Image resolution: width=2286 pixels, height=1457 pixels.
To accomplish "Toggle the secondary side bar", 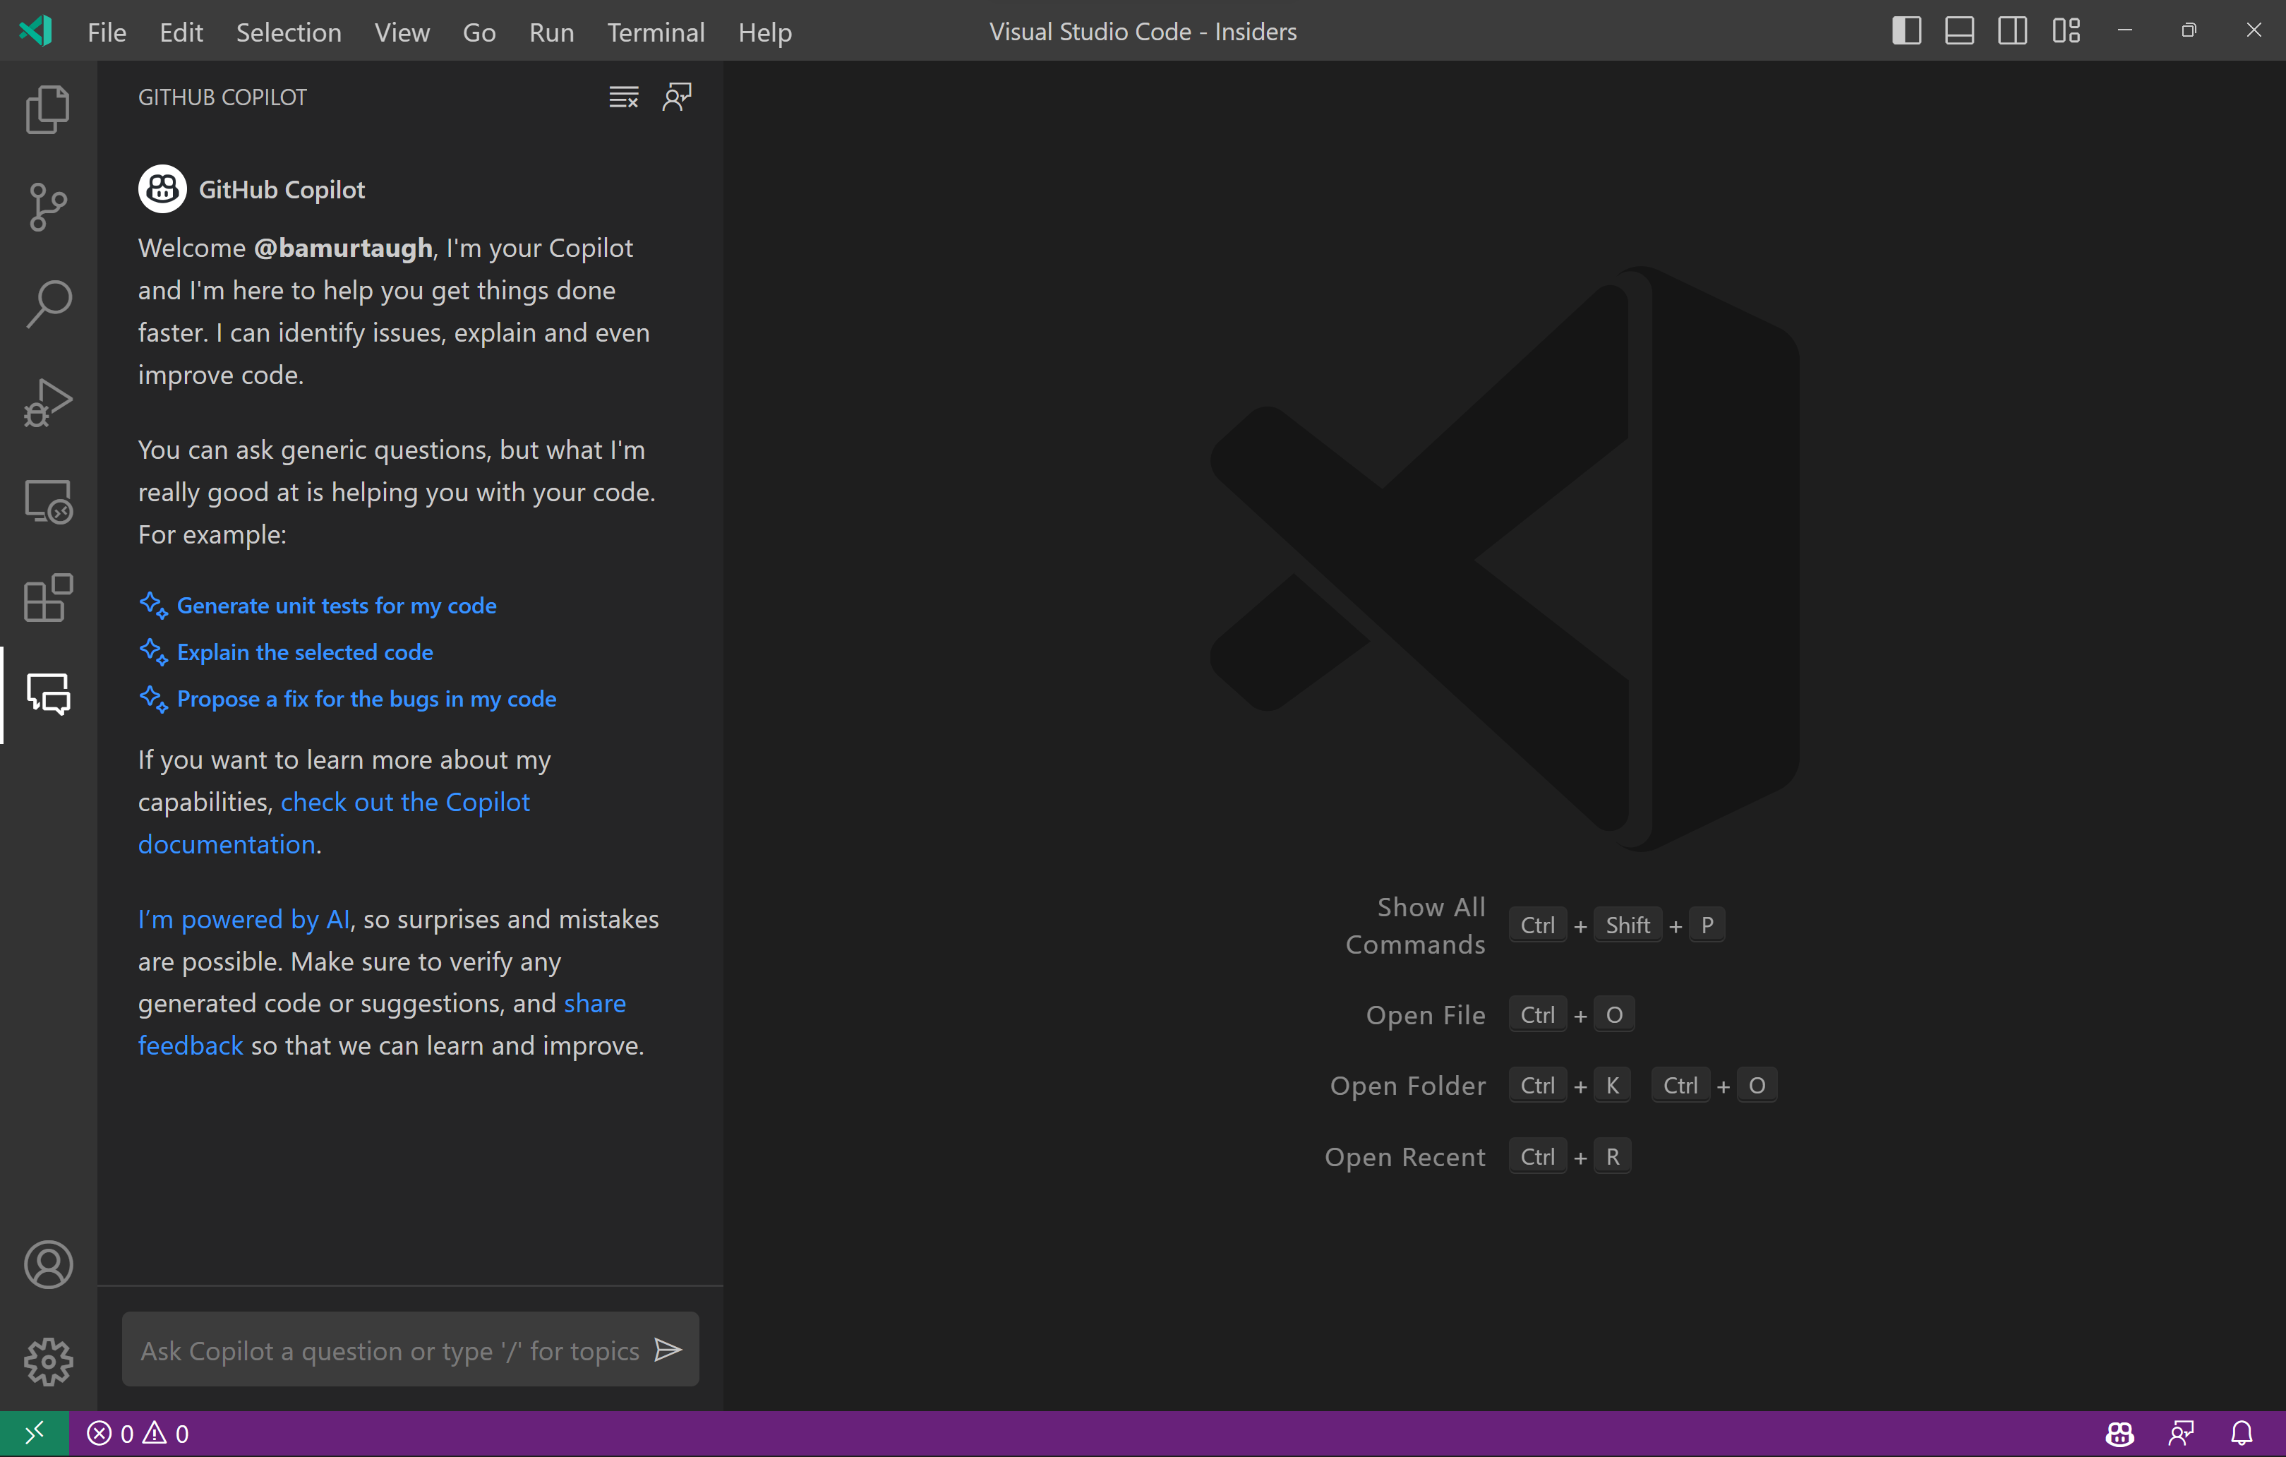I will [x=2011, y=30].
